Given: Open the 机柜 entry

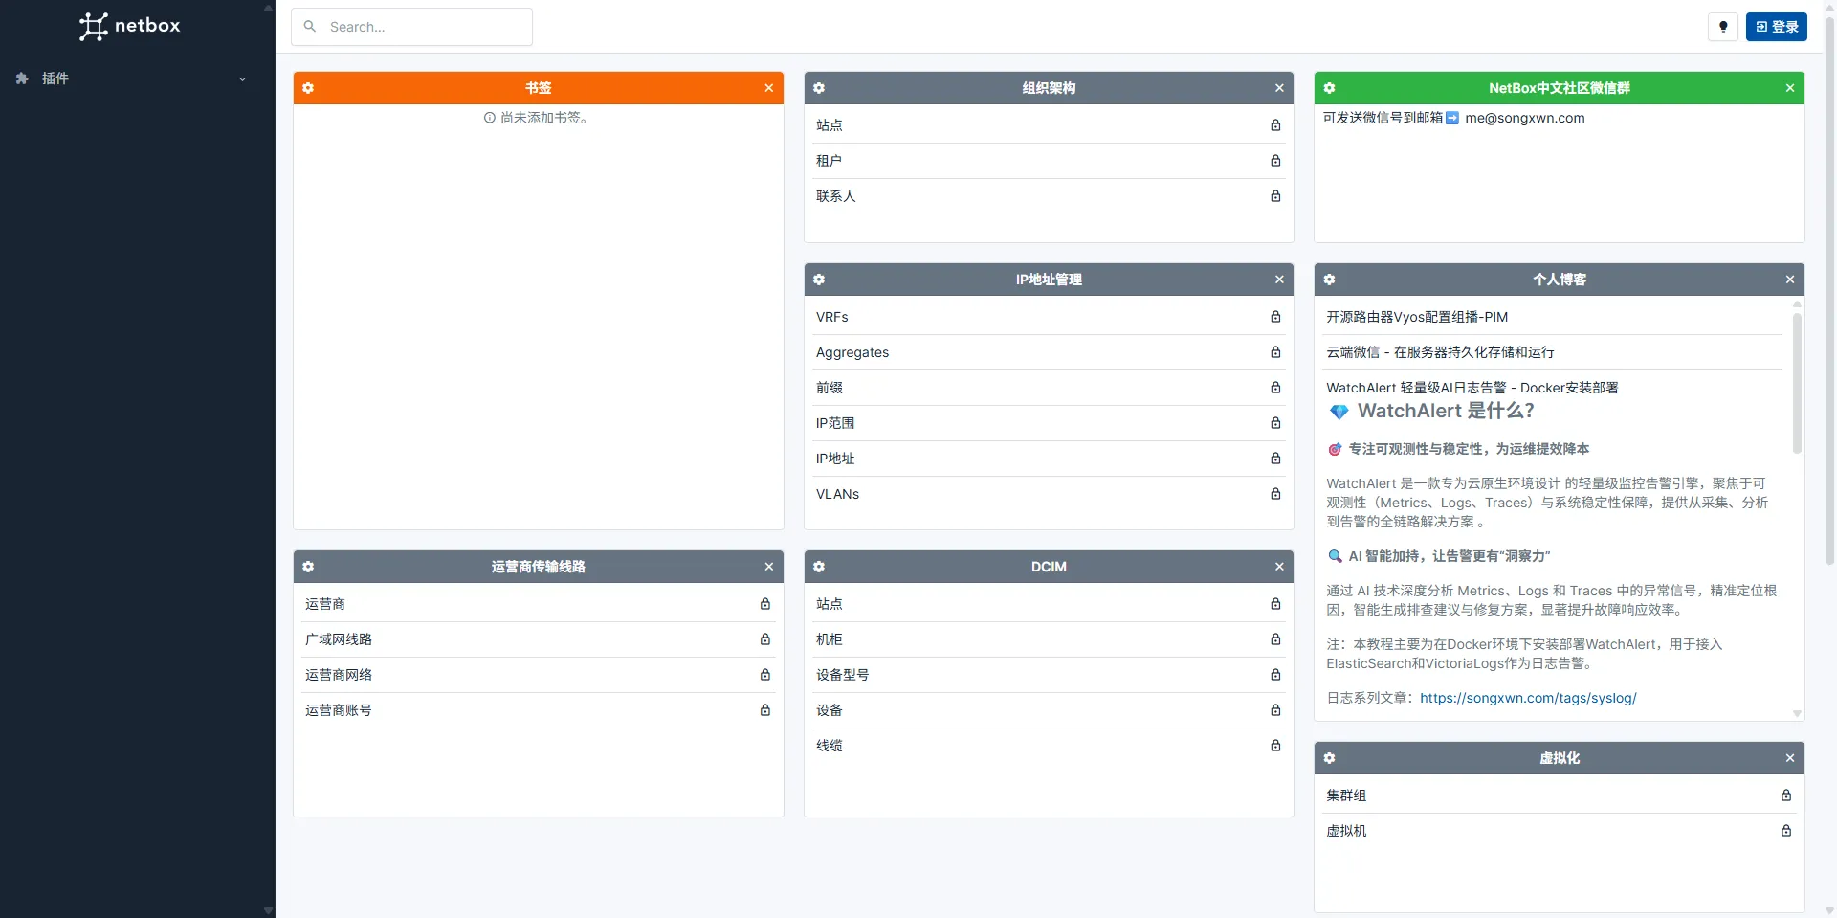Looking at the screenshot, I should tap(1049, 639).
